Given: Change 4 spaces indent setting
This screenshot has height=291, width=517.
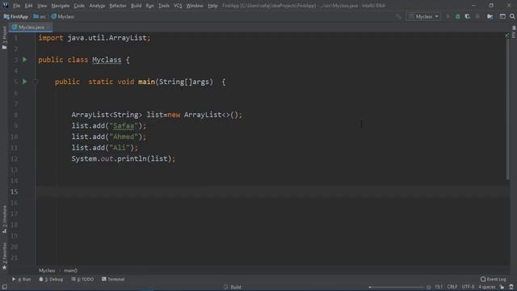Looking at the screenshot, I should [x=486, y=287].
